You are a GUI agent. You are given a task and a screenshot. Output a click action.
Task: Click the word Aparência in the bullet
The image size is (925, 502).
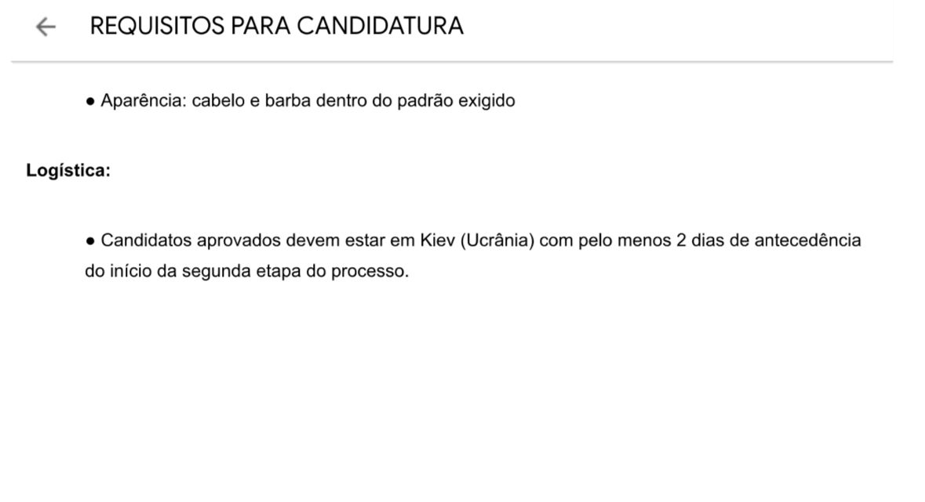click(x=140, y=100)
